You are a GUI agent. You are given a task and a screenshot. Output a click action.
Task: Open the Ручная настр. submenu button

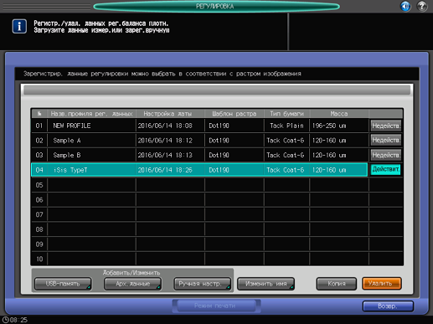click(x=202, y=284)
